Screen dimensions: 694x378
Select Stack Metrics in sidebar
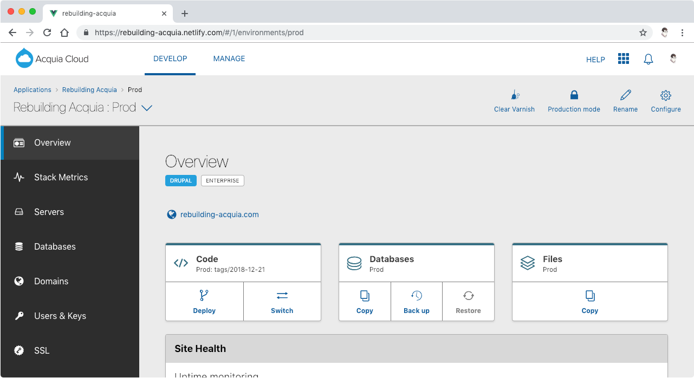61,177
